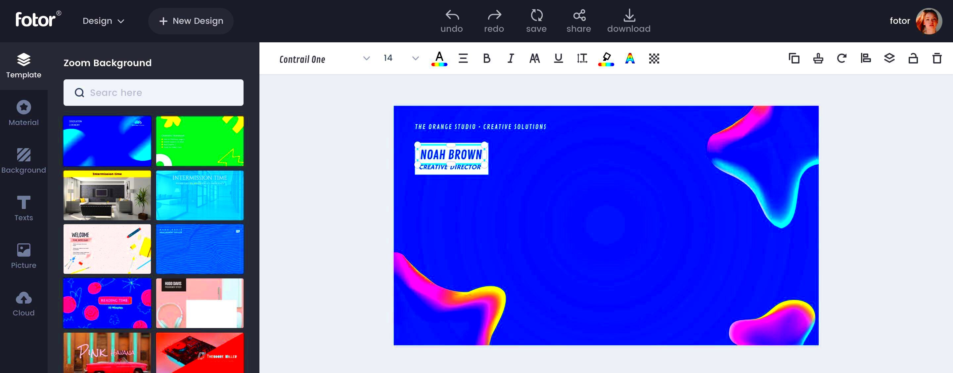953x373 pixels.
Task: Switch to the Cloud tab
Action: pos(24,304)
